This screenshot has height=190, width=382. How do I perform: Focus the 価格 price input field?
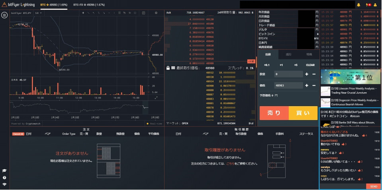click(x=288, y=85)
